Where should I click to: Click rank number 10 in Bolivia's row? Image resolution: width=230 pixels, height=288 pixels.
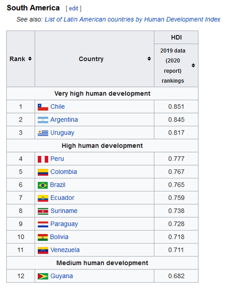pyautogui.click(x=21, y=237)
